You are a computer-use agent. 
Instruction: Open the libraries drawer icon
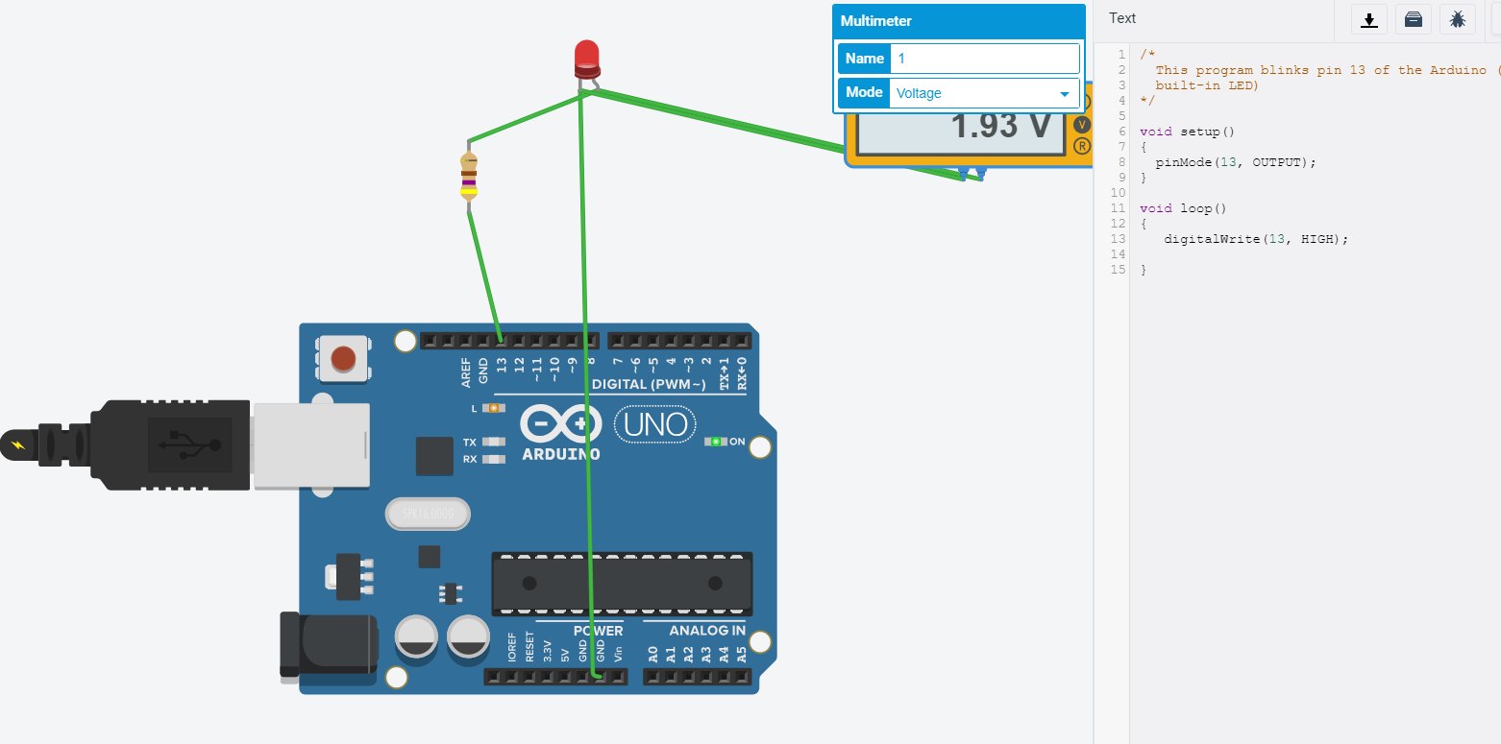coord(1414,19)
